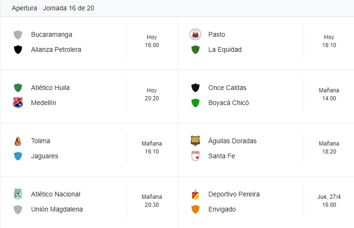The height and width of the screenshot is (228, 354).
Task: Select the Atlético Huila team name
Action: (x=50, y=88)
